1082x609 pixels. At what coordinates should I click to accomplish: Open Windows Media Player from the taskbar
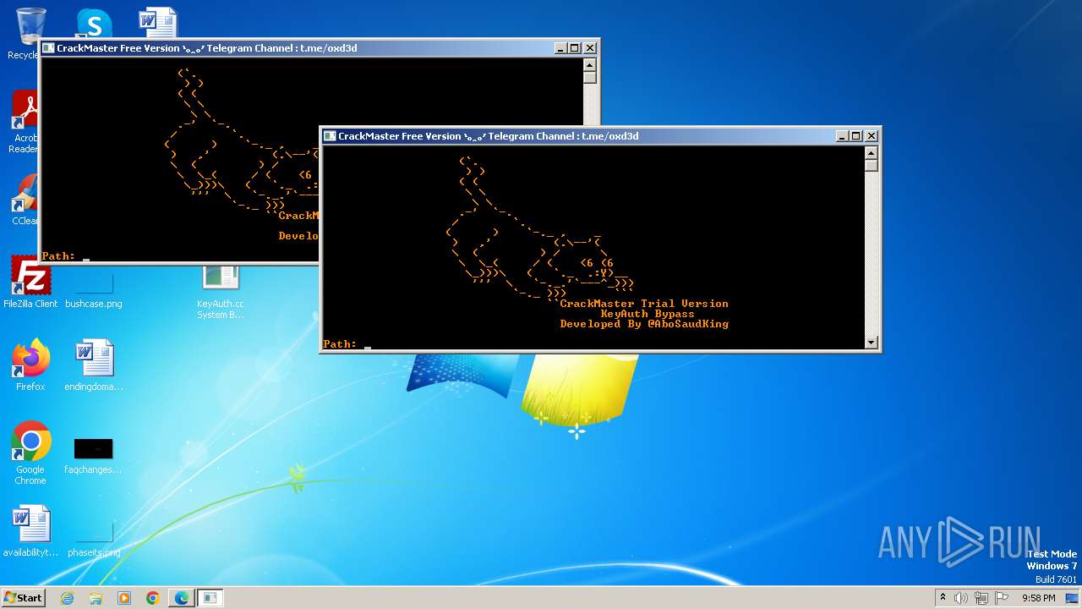[x=124, y=598]
